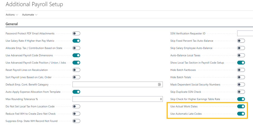Turn off Use Automatic Late Codes
The height and width of the screenshot is (125, 253).
pyautogui.click(x=241, y=114)
